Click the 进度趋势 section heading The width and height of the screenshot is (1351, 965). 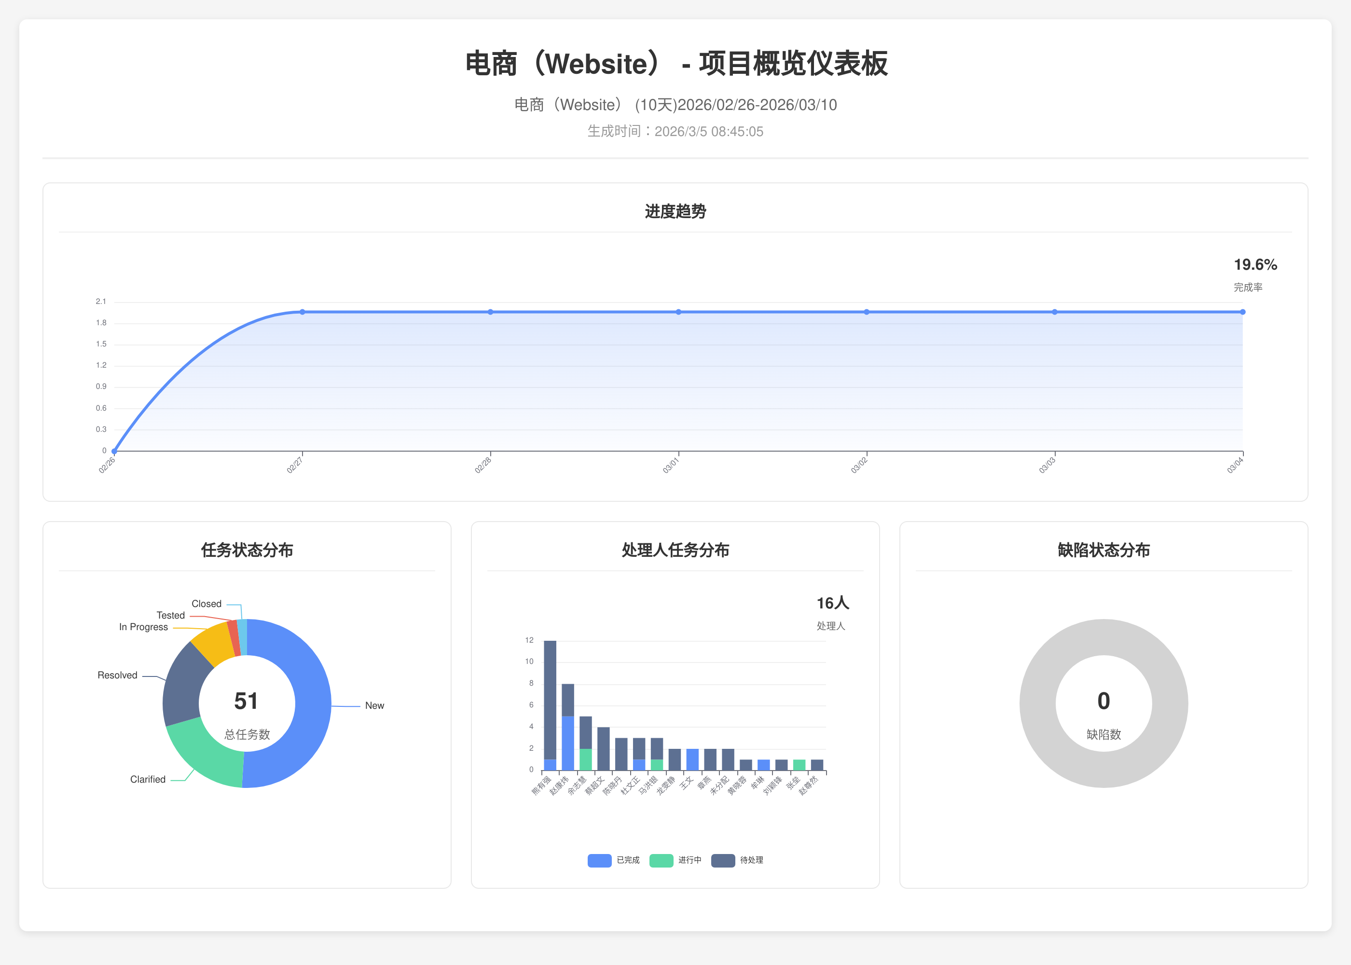click(x=675, y=211)
